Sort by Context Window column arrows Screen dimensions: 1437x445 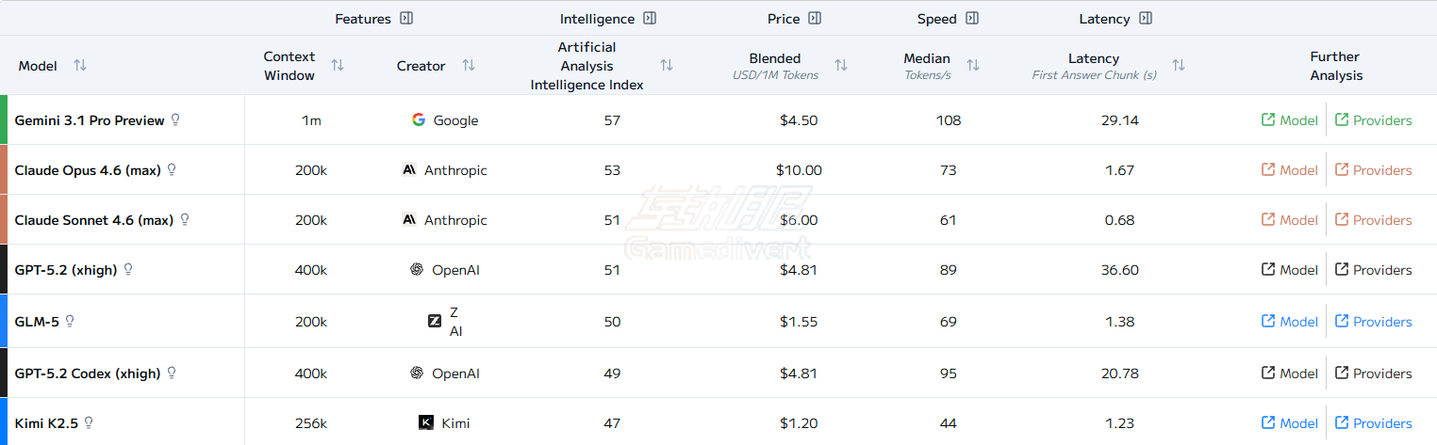(338, 66)
